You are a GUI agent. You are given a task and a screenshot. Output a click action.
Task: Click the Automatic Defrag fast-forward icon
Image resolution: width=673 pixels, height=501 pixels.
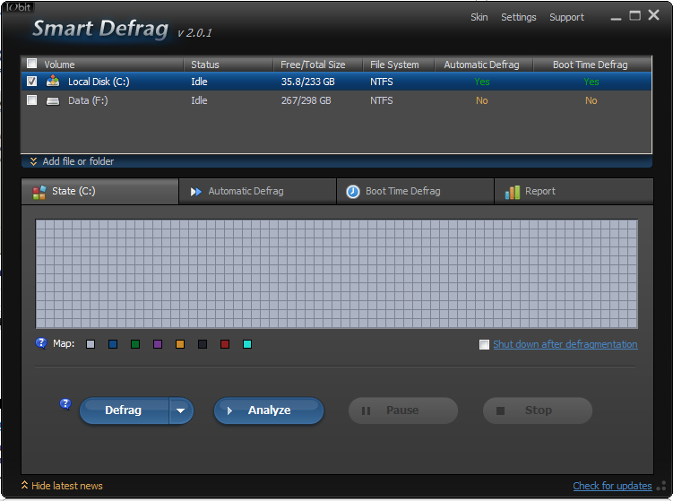196,192
